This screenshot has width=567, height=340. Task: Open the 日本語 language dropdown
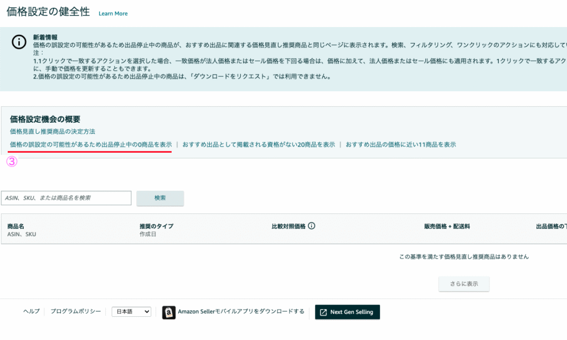point(131,312)
